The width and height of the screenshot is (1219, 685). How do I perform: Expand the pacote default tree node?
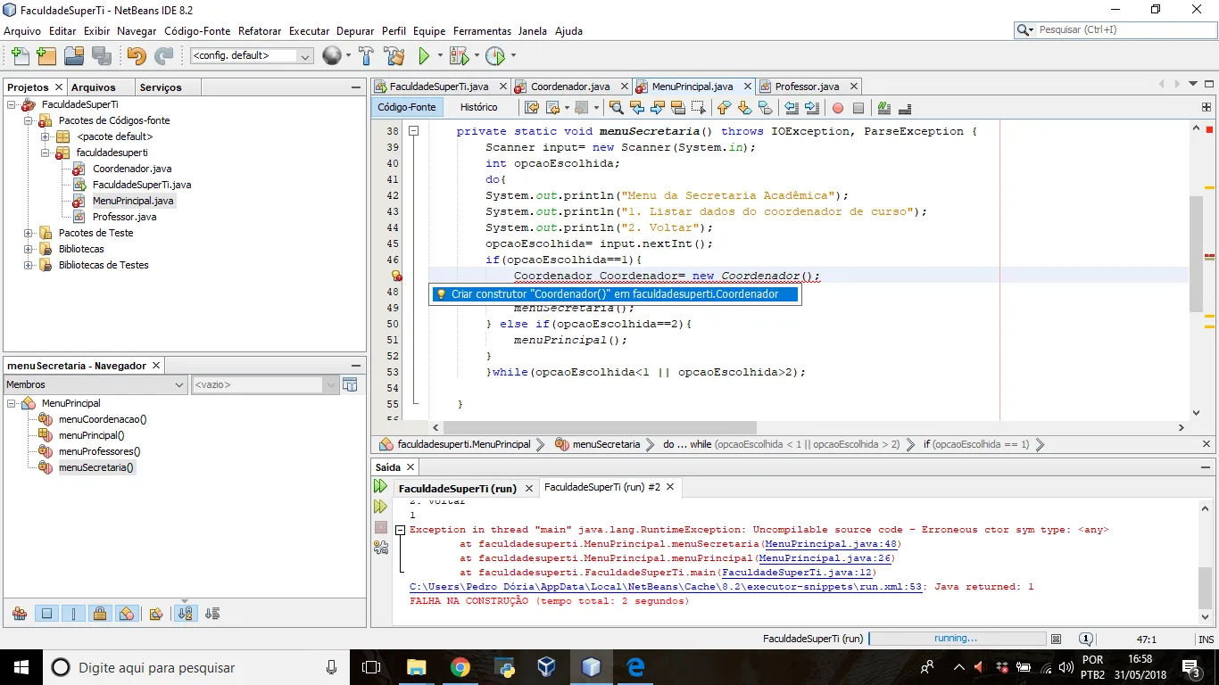point(45,136)
